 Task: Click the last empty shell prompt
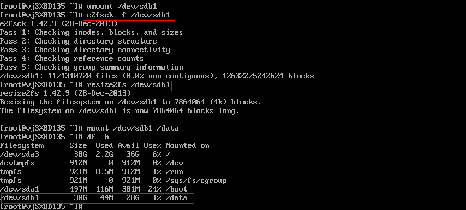coord(41,206)
